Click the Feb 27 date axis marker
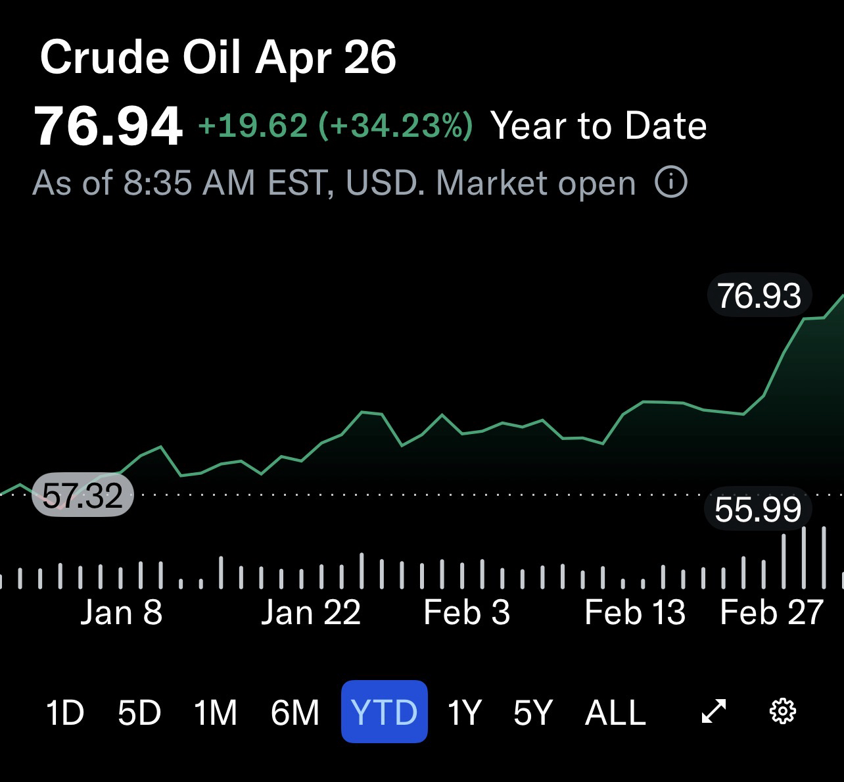Screen dimensions: 844x782 pos(771,612)
